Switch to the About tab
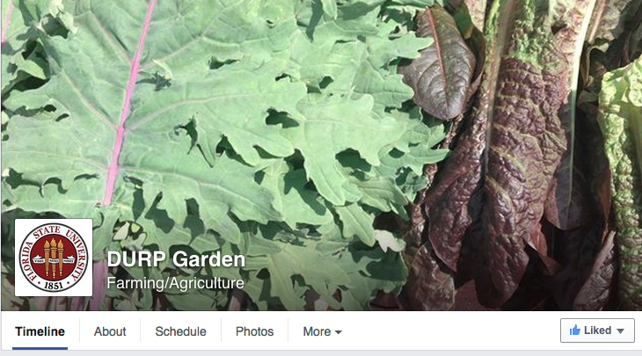 pos(110,331)
